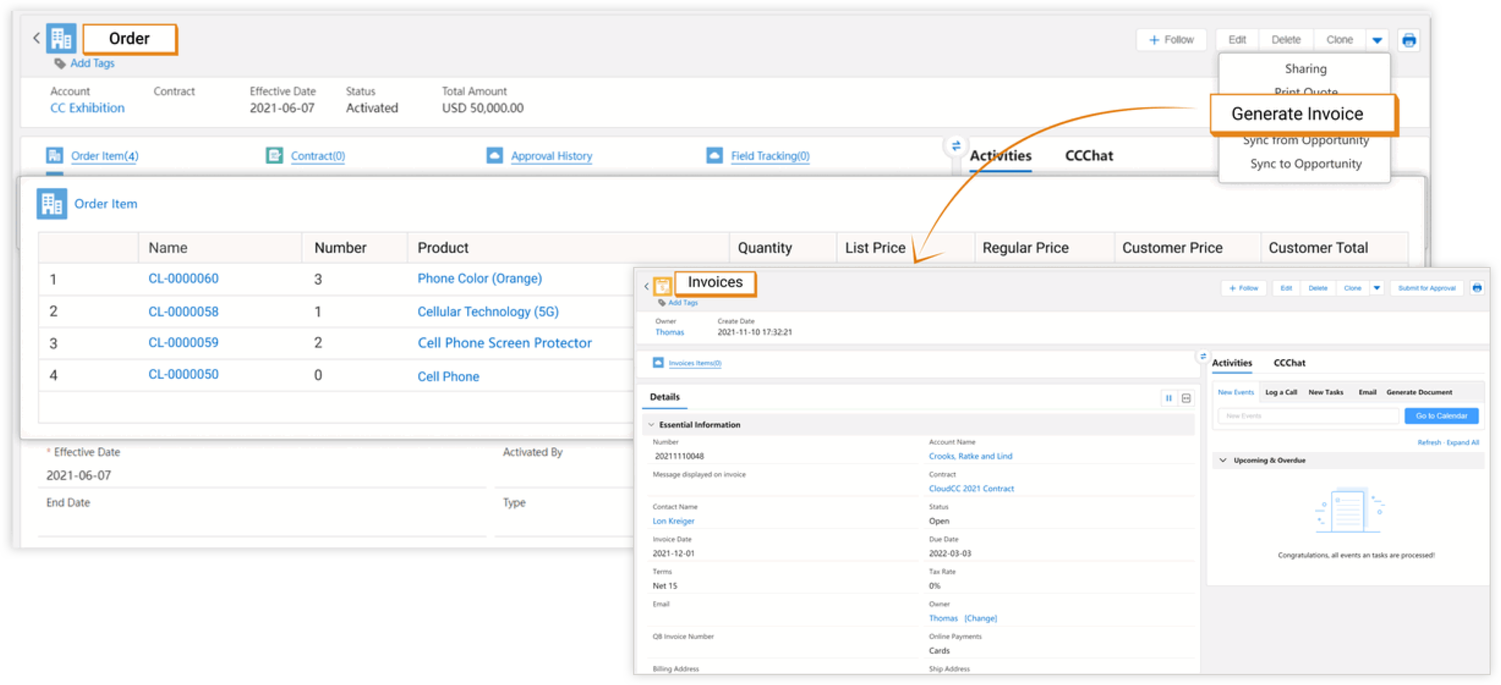Viewport: 1501px width, 685px height.
Task: Click the Approval History icon
Action: point(494,155)
